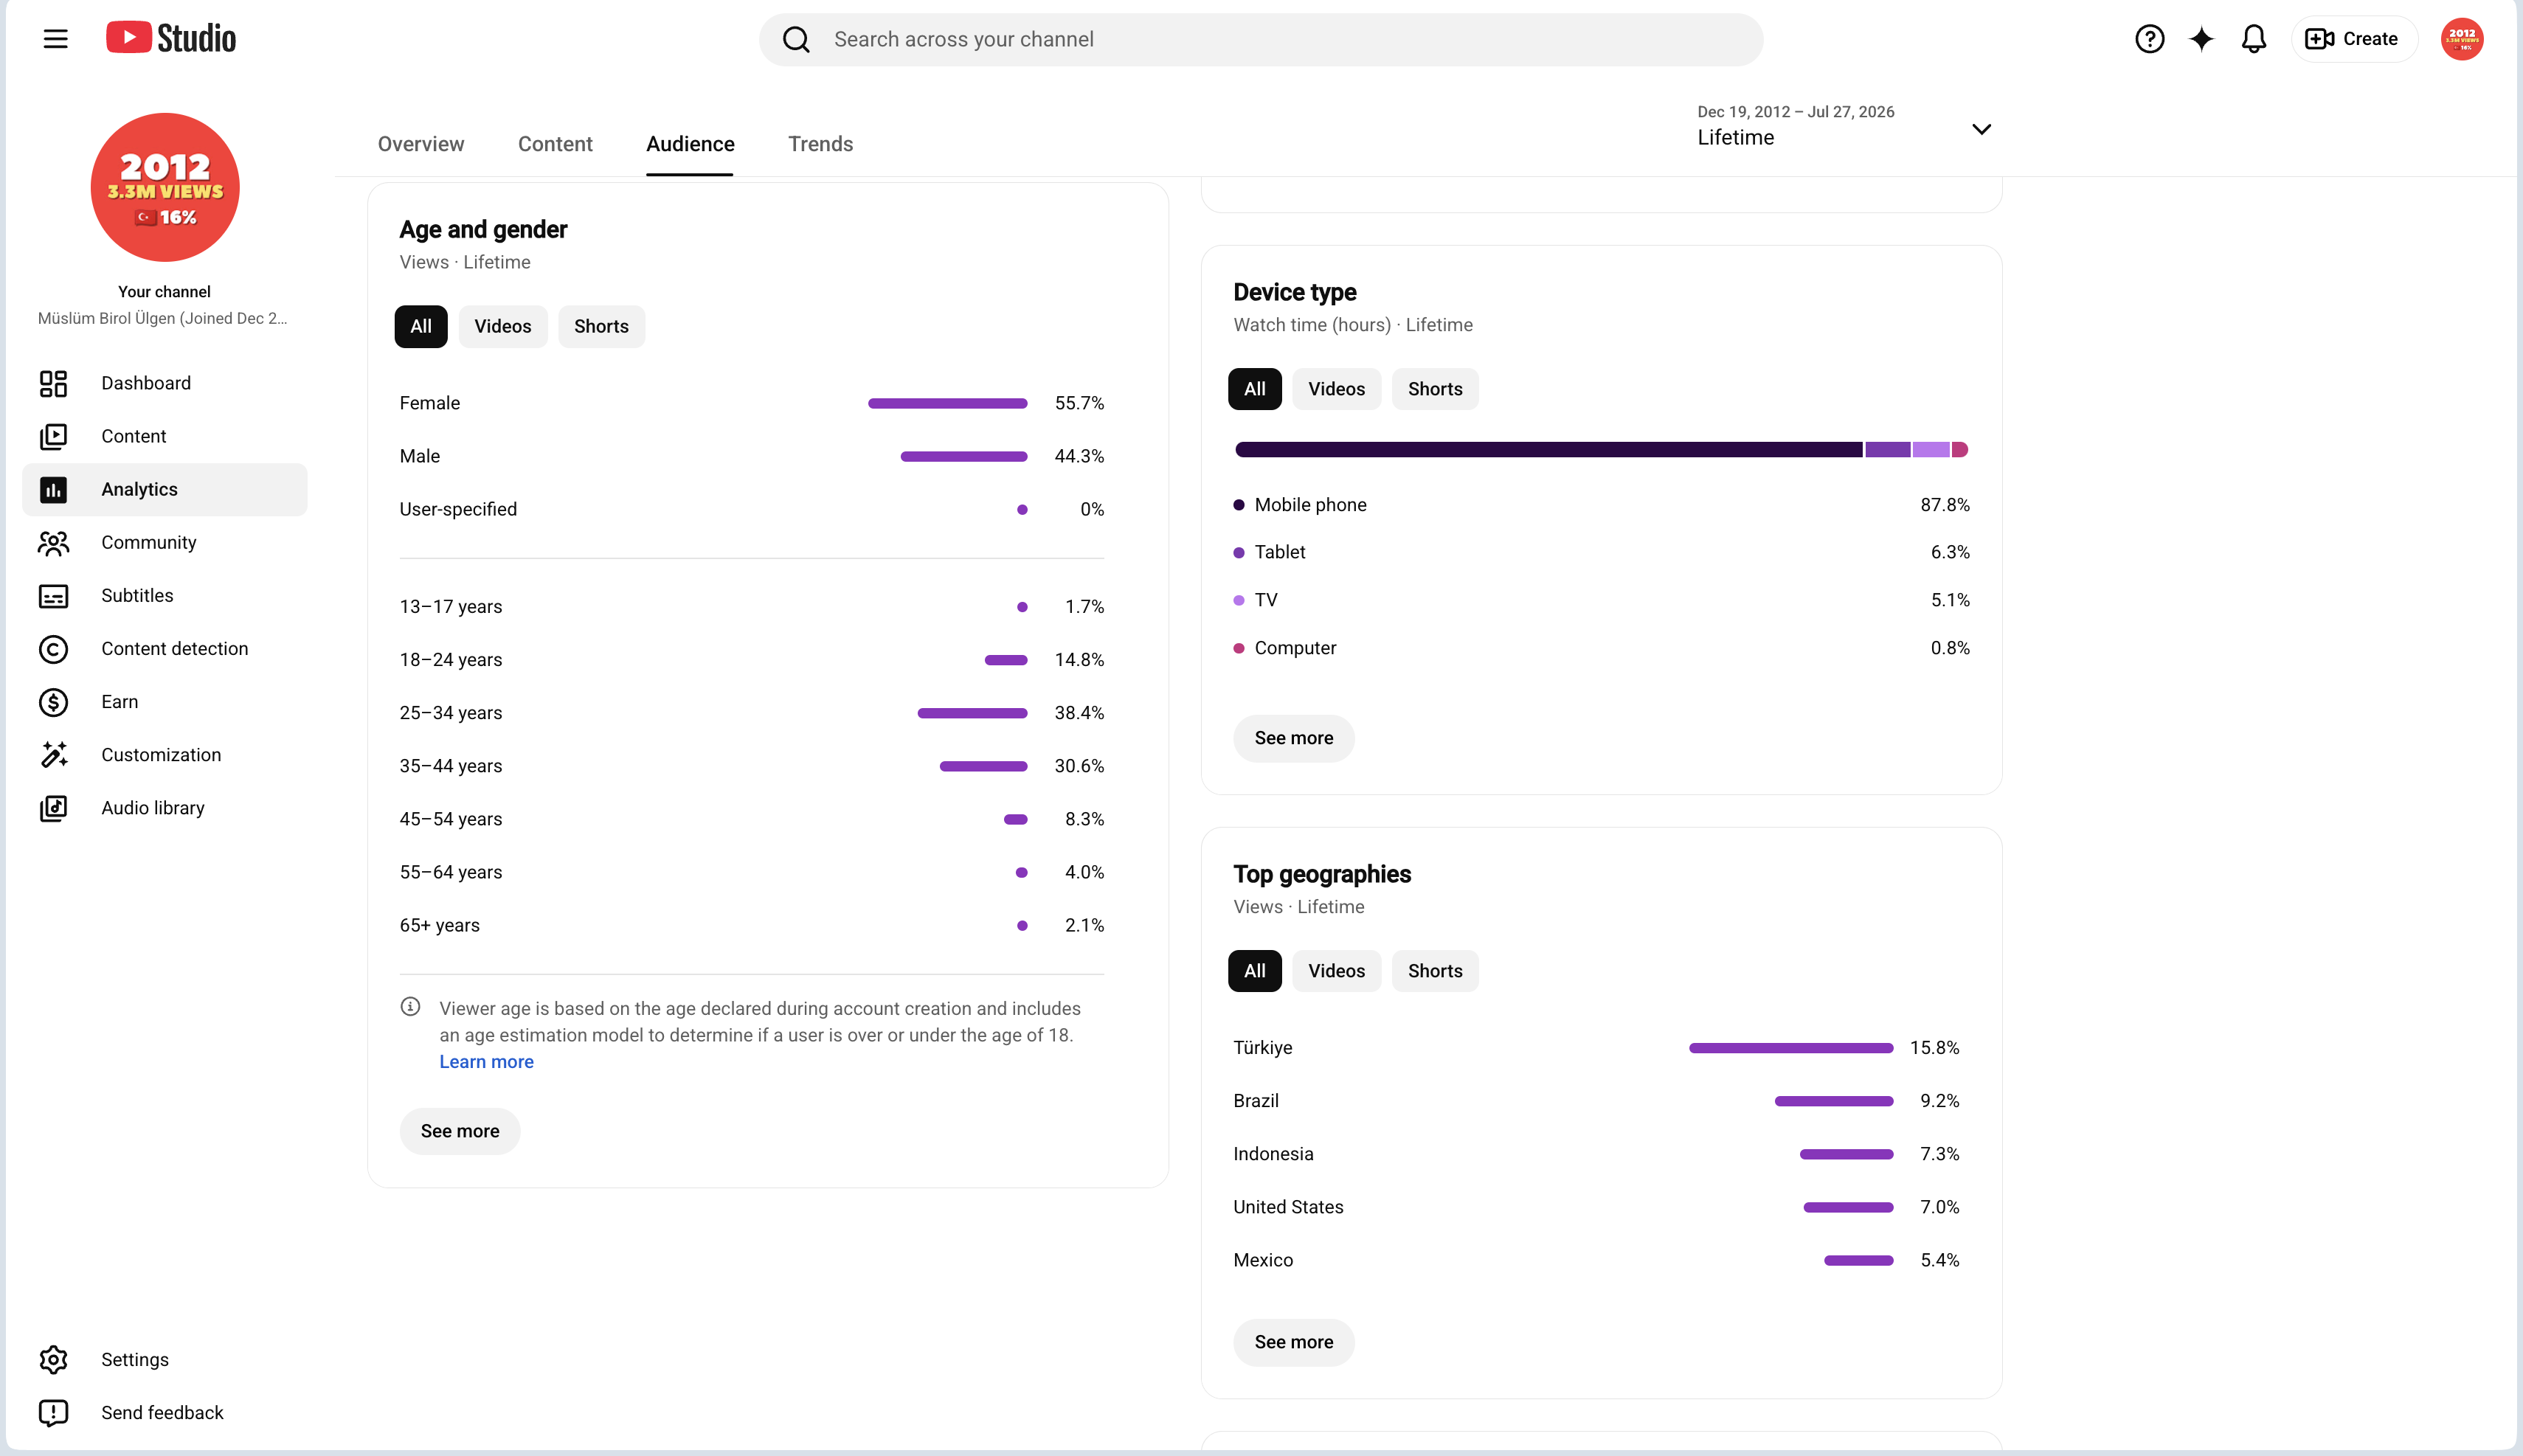Click the Mobile phone legend label
The image size is (2523, 1456).
pyautogui.click(x=1310, y=505)
